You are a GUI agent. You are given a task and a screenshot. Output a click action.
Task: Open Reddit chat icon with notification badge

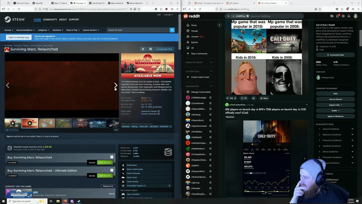point(337,16)
